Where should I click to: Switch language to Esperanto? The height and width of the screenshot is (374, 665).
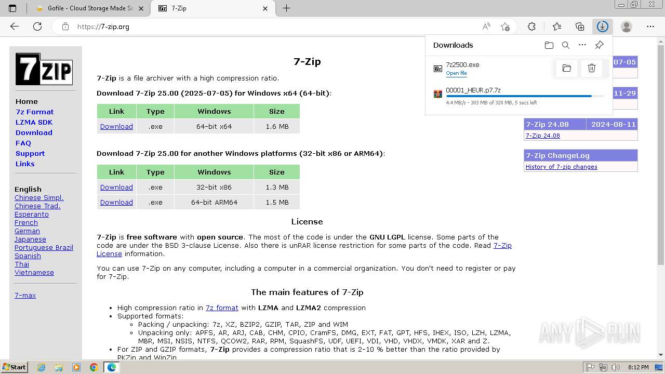(x=32, y=214)
